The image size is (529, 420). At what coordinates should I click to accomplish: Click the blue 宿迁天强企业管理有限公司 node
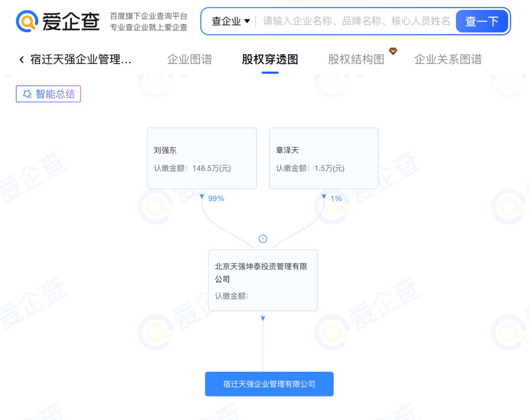coord(269,384)
